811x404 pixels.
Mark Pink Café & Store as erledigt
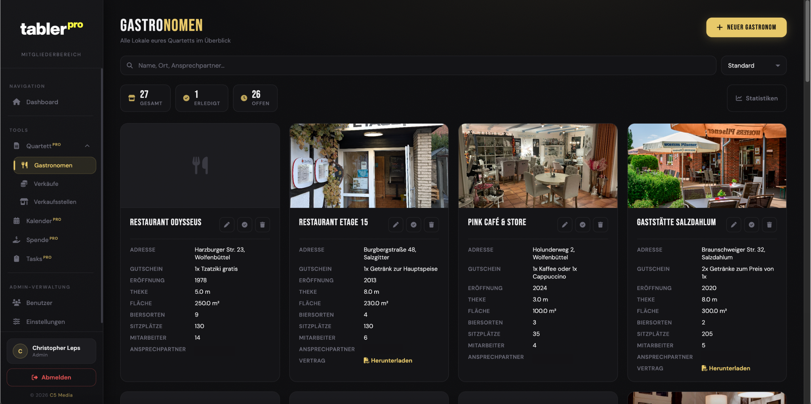tap(583, 225)
